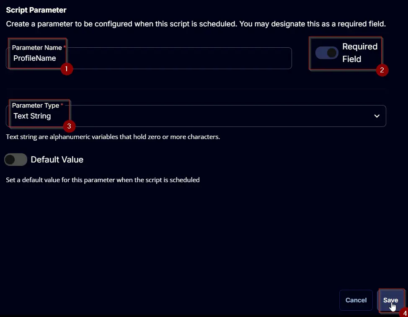Enable the Default Value toggle
408x317 pixels.
(15, 160)
